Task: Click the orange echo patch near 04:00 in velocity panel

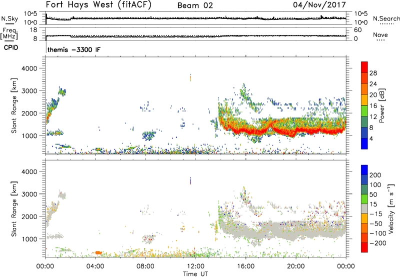Action: click(98, 252)
